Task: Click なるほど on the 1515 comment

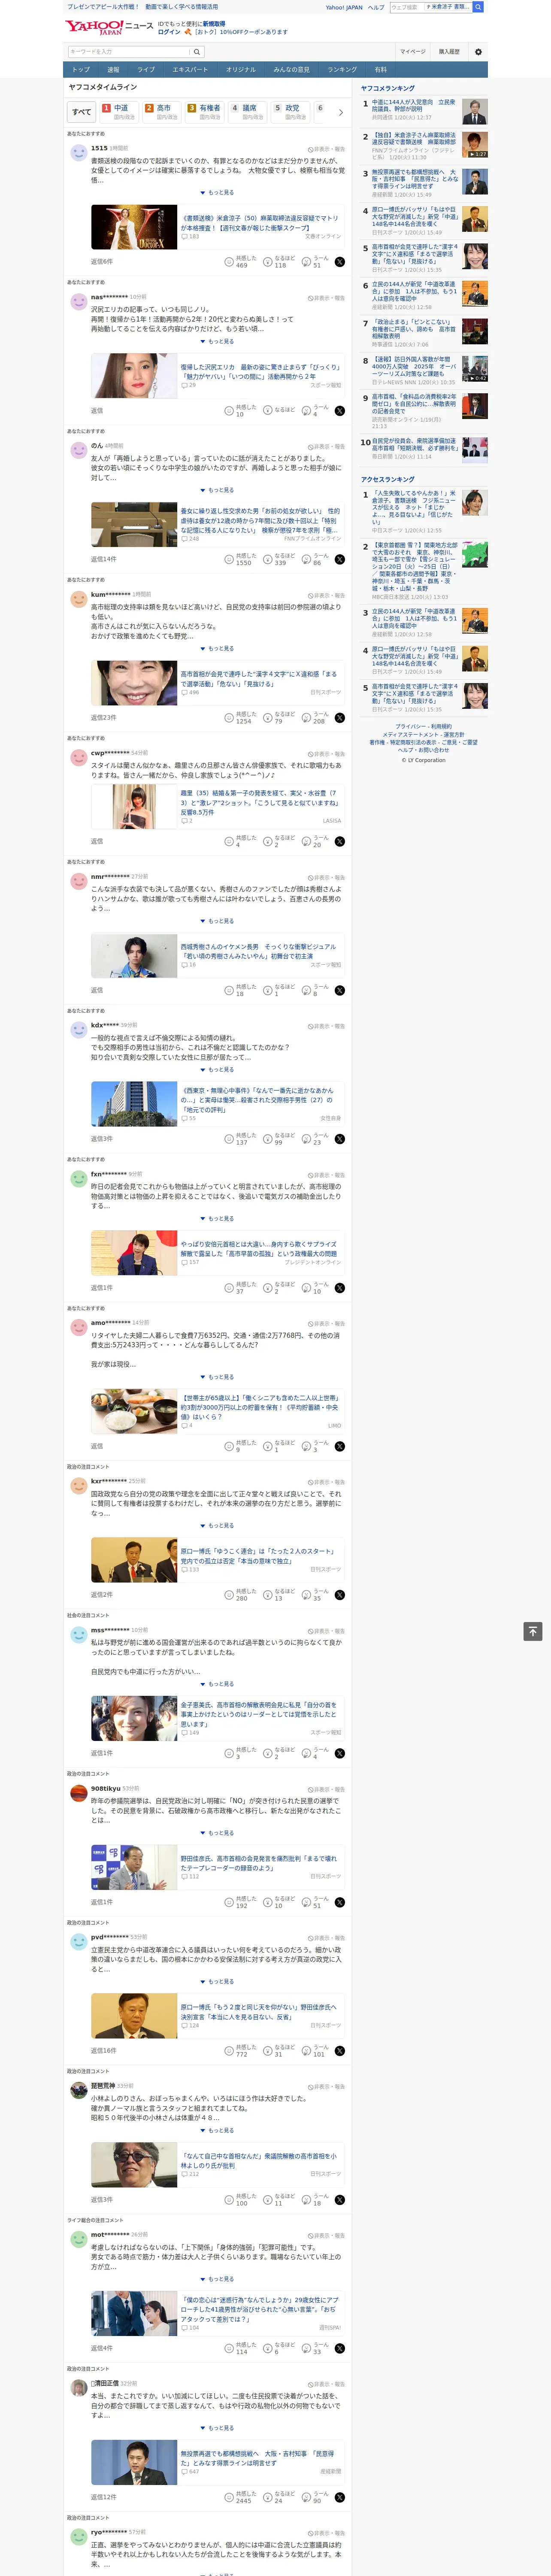Action: 280,262
